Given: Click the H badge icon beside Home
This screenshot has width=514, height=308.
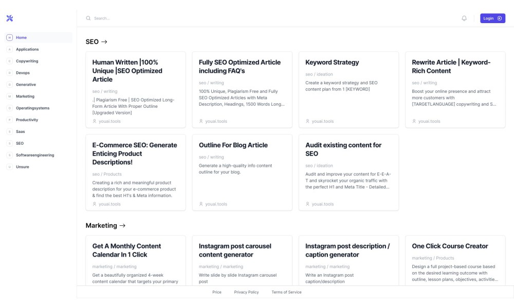Looking at the screenshot, I should tap(9, 37).
